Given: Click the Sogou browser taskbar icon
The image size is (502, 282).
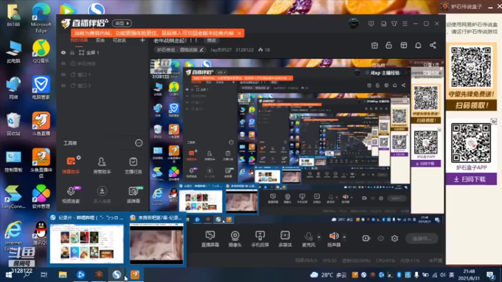Looking at the screenshot, I should click(117, 274).
